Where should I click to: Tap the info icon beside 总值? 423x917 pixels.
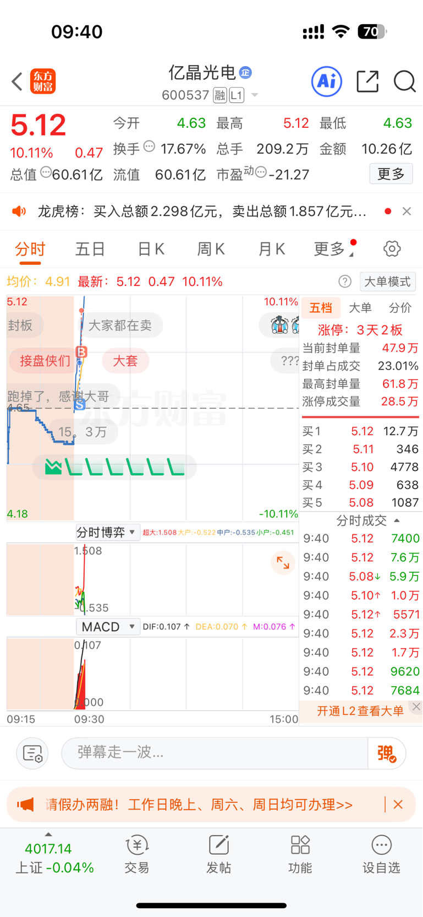[x=46, y=172]
